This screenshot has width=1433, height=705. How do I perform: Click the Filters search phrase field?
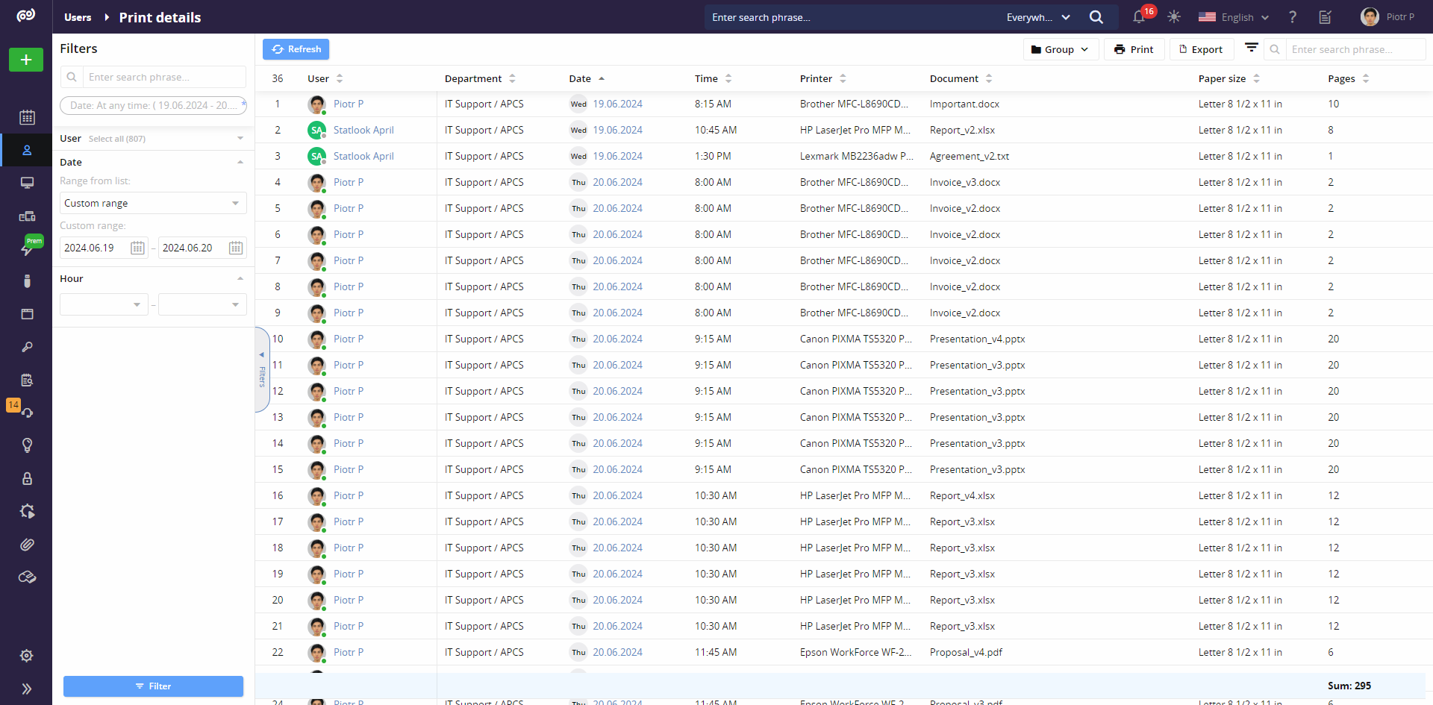pyautogui.click(x=163, y=77)
